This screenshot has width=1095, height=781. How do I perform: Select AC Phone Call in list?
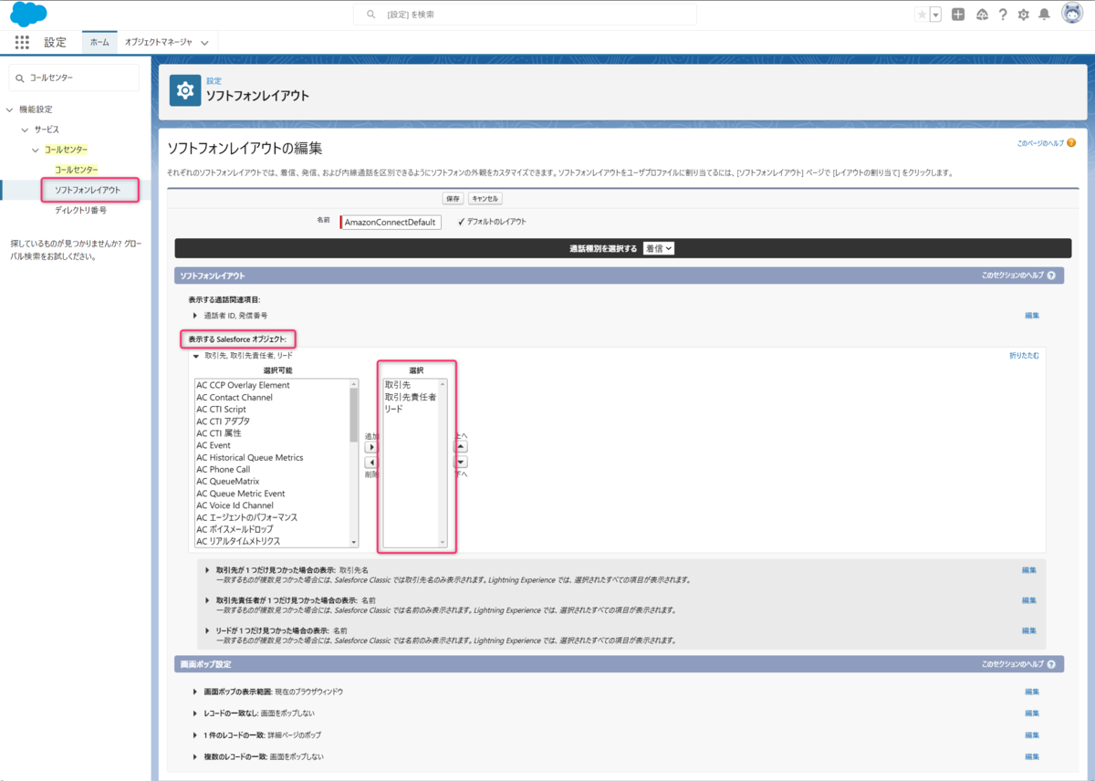point(223,469)
